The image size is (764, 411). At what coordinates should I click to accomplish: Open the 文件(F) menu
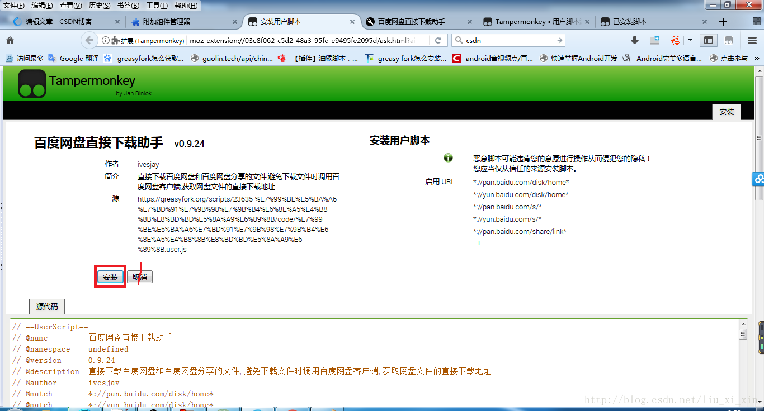point(14,6)
